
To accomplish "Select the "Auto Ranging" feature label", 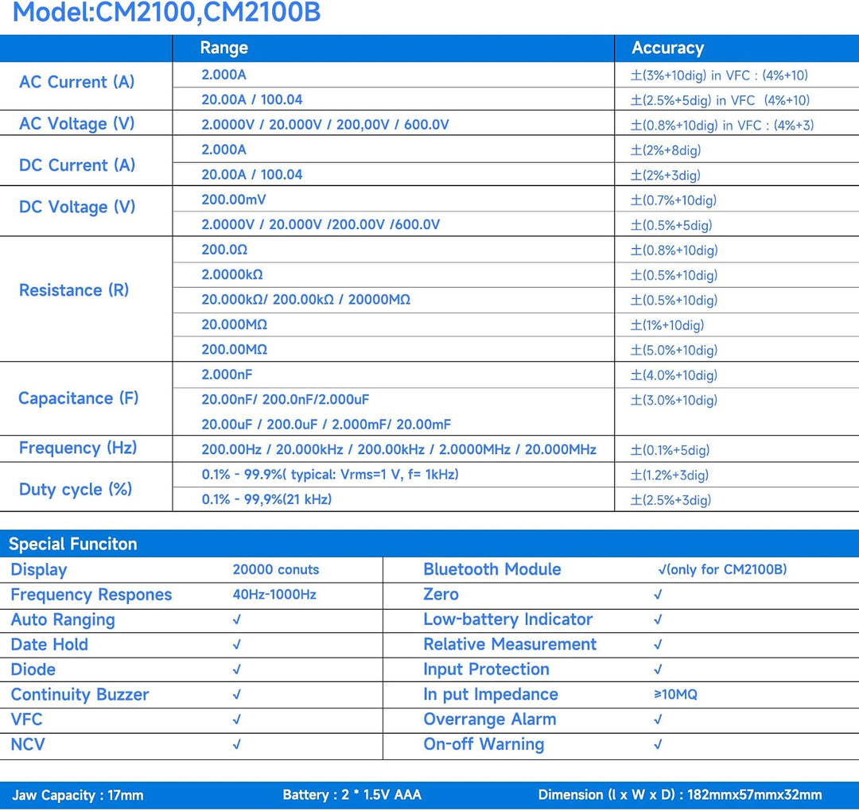I will 63,620.
